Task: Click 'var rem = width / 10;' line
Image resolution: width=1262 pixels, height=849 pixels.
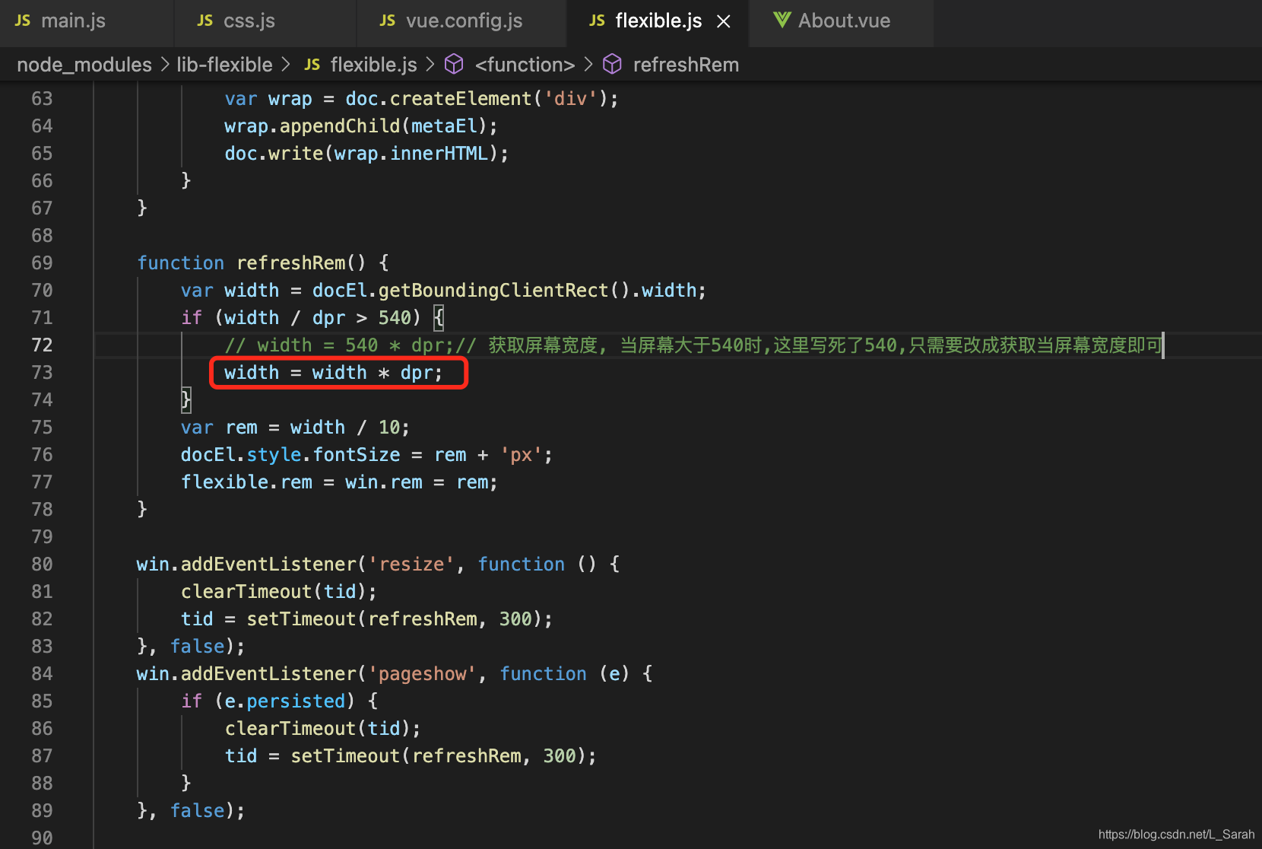Action: (295, 428)
